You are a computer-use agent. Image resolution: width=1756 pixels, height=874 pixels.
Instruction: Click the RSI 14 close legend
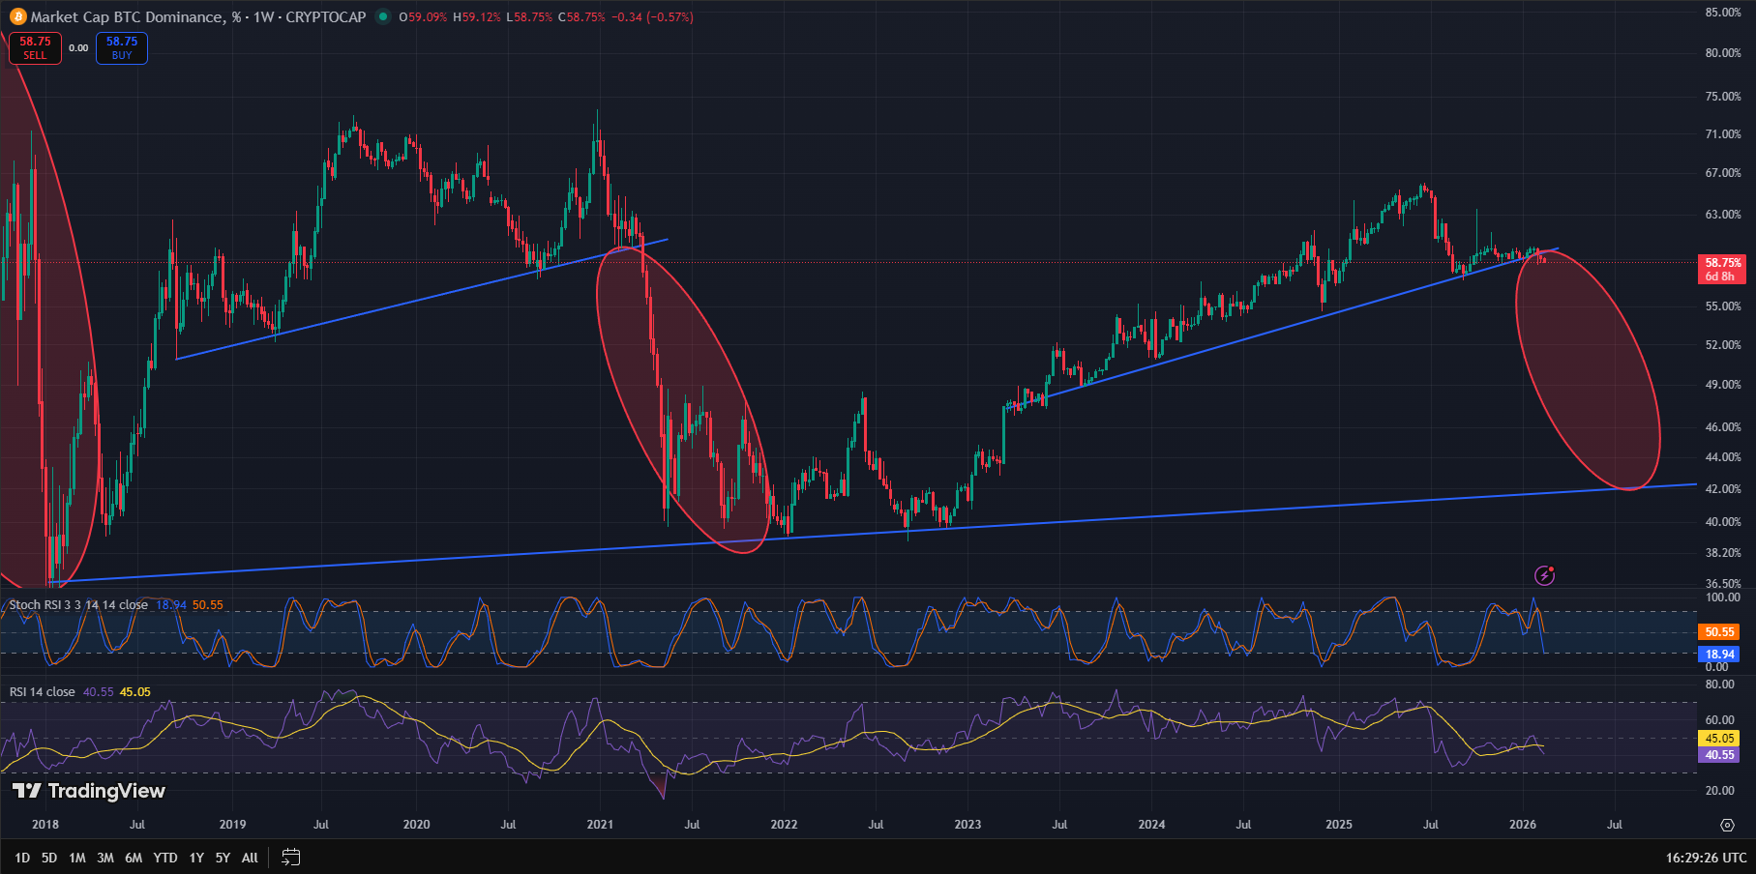coord(43,692)
